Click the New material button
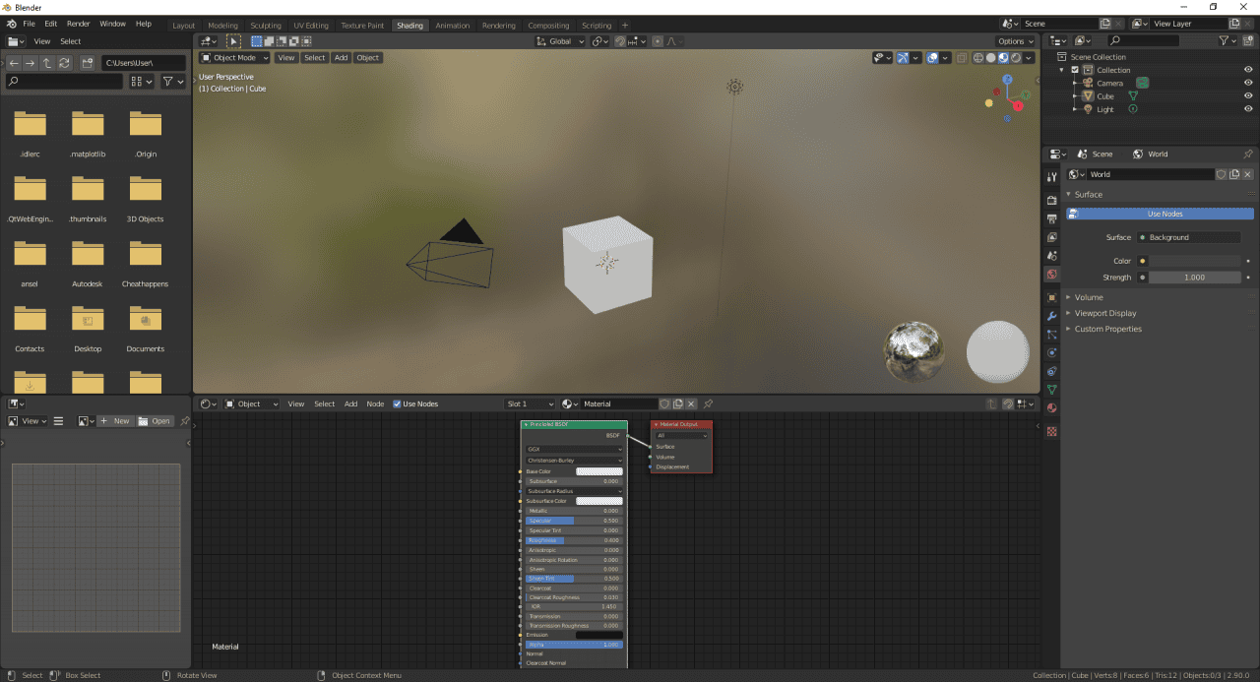The height and width of the screenshot is (682, 1260). pyautogui.click(x=116, y=420)
